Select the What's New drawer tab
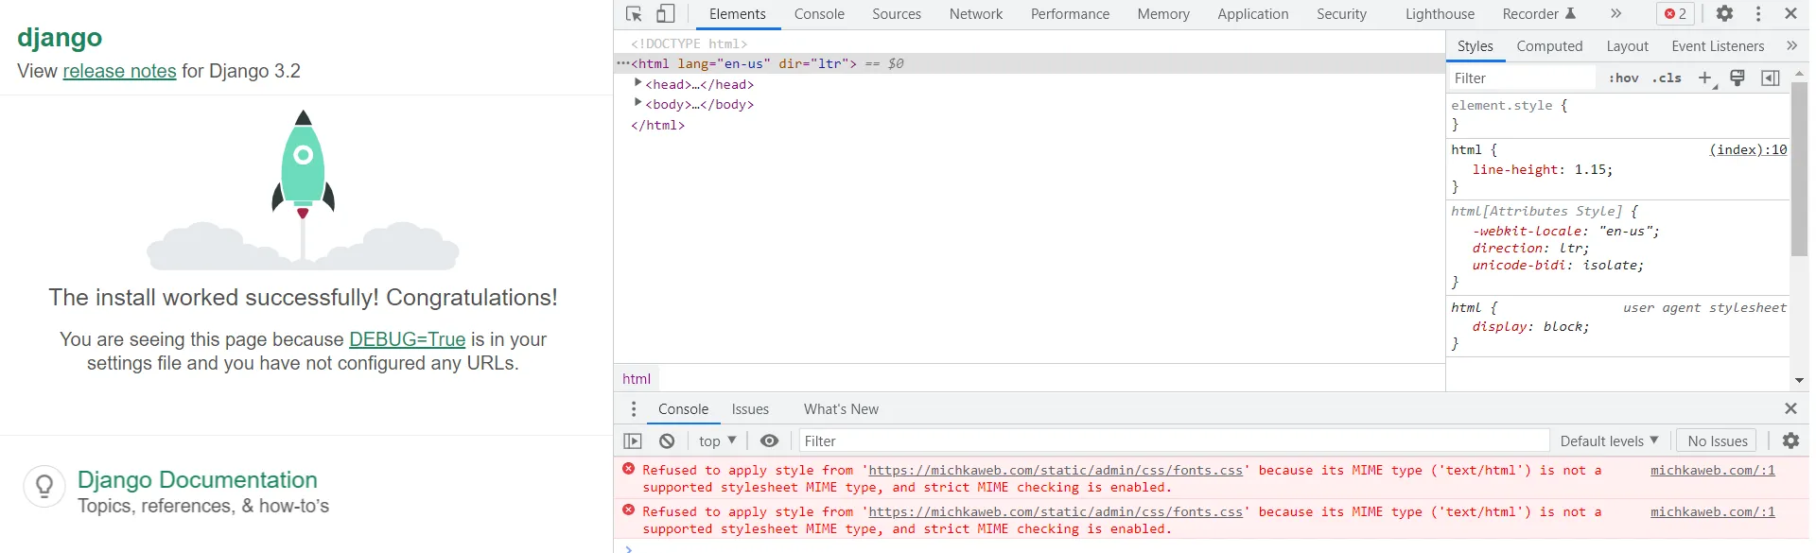The width and height of the screenshot is (1816, 553). coord(841,409)
